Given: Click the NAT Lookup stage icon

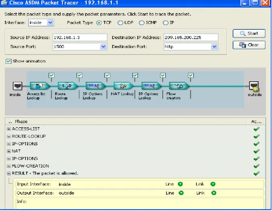Looking at the screenshot, I should pyautogui.click(x=123, y=86).
